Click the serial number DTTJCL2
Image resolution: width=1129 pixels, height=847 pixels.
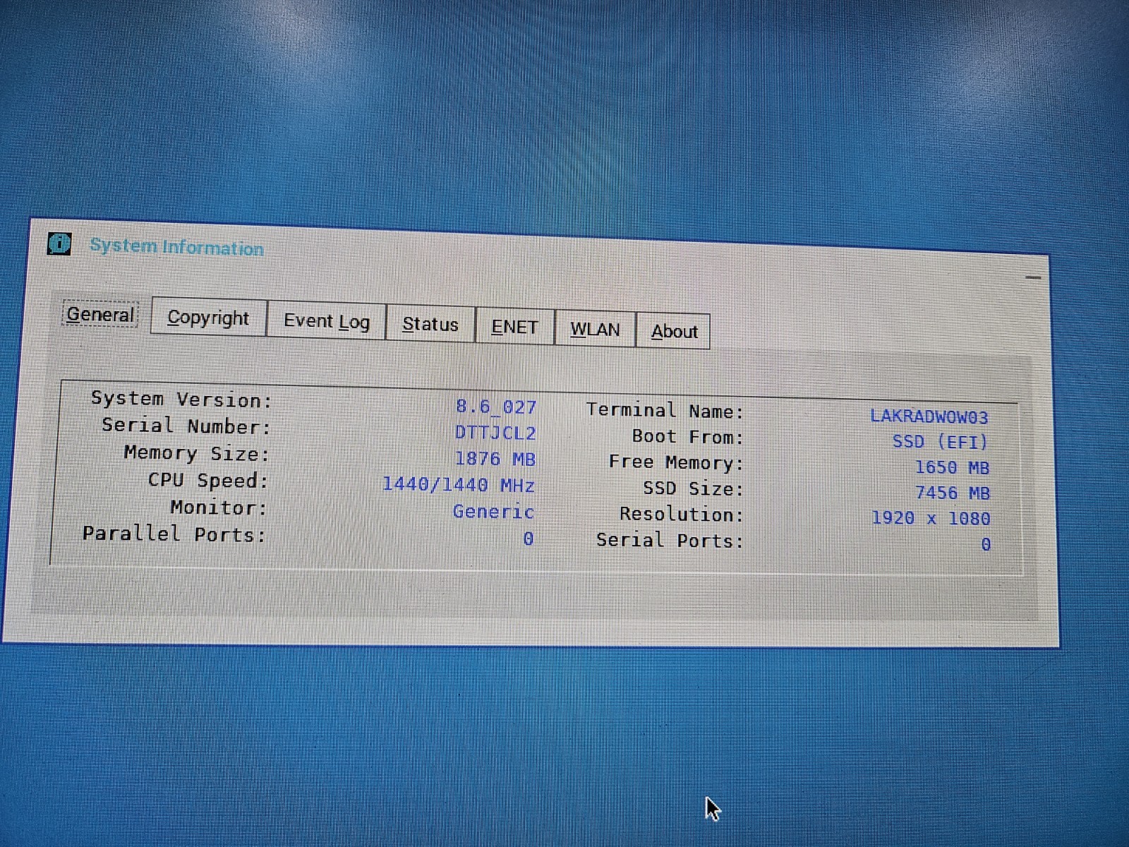coord(495,433)
